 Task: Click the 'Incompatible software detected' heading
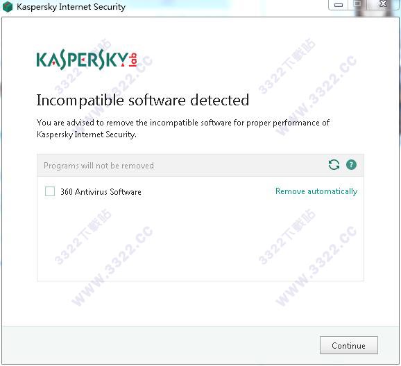[143, 100]
